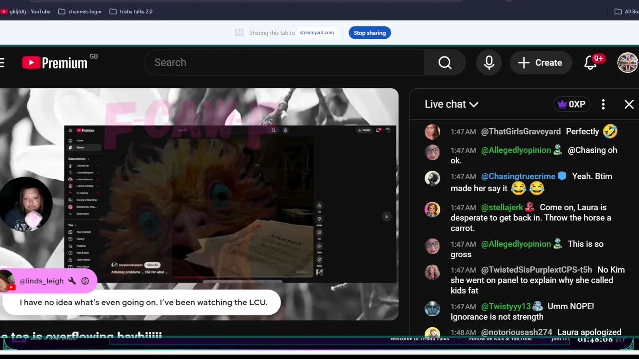
Task: Click the 0XP crown badge
Action: click(572, 104)
